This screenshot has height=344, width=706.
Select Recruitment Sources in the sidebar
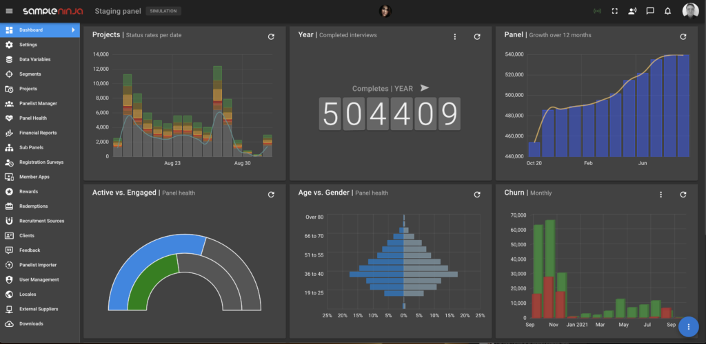point(41,221)
